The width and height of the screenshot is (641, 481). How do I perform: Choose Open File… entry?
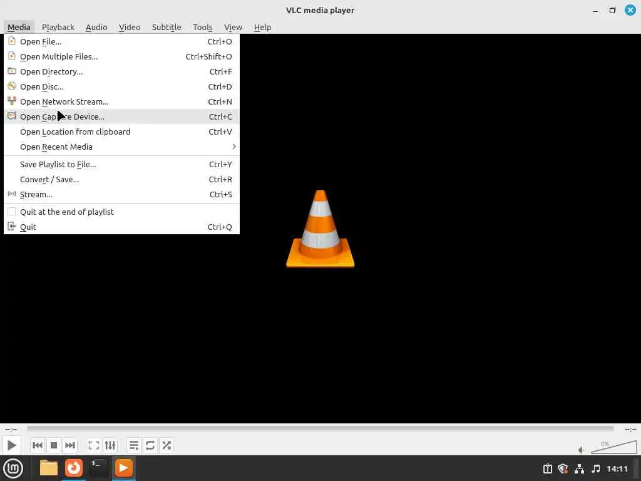click(x=121, y=41)
